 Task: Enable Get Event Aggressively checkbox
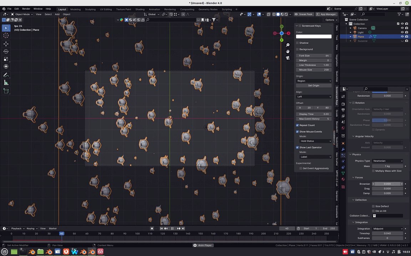tap(301, 168)
